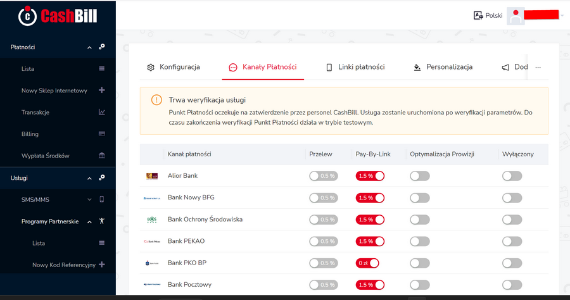Click the paint bucket icon on Personalizacja
This screenshot has width=570, height=300.
(417, 67)
